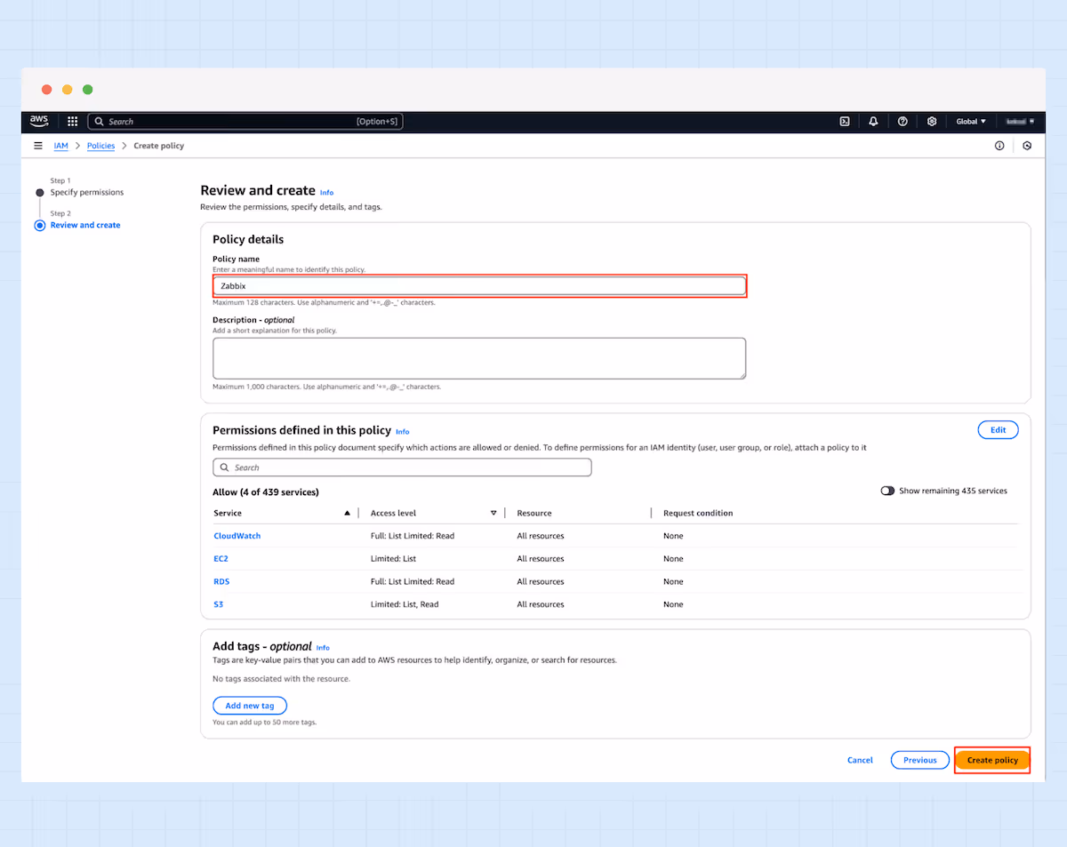Image resolution: width=1067 pixels, height=847 pixels.
Task: Open the notifications bell
Action: point(873,122)
